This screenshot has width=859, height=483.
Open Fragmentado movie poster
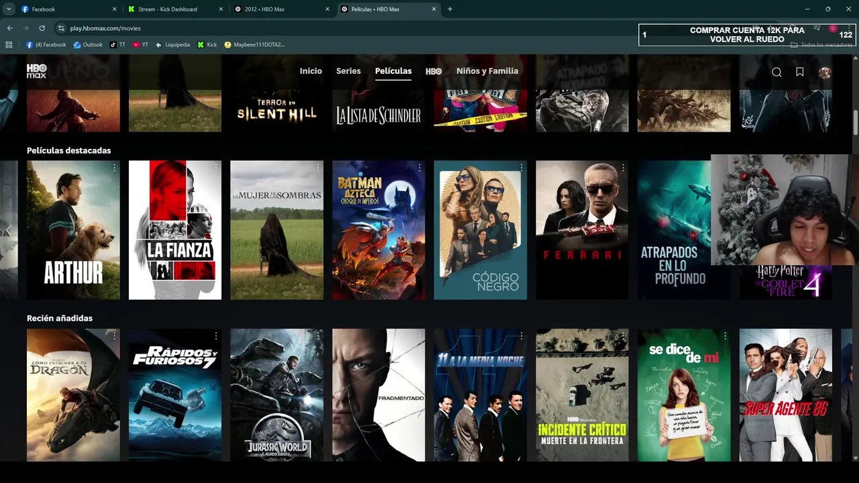(378, 395)
